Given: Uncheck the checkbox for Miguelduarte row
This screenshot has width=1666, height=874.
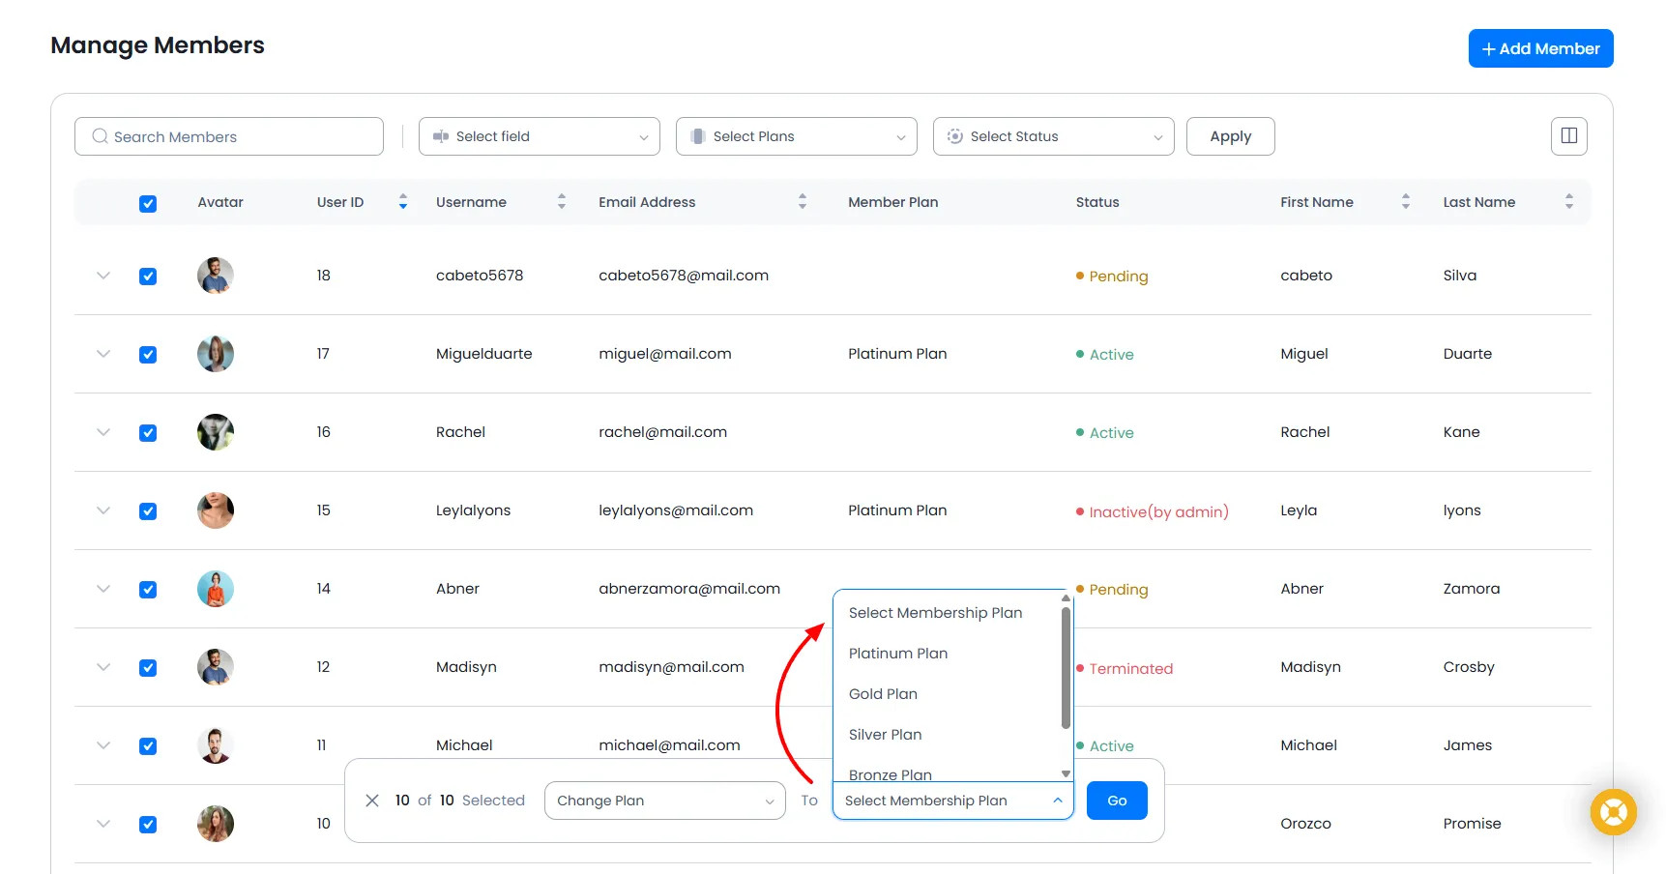Looking at the screenshot, I should pos(148,355).
